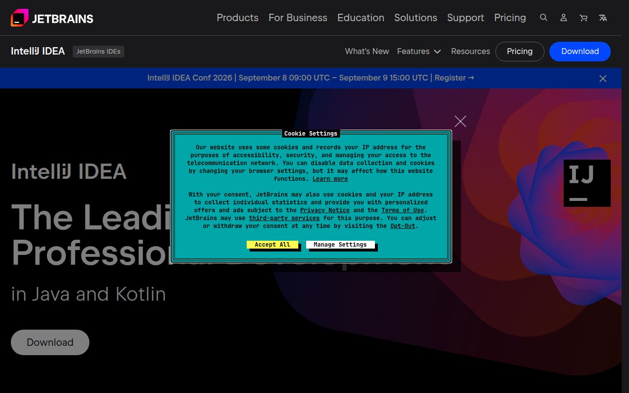Click the JetBrains IDEs tag
The width and height of the screenshot is (629, 393).
point(98,51)
